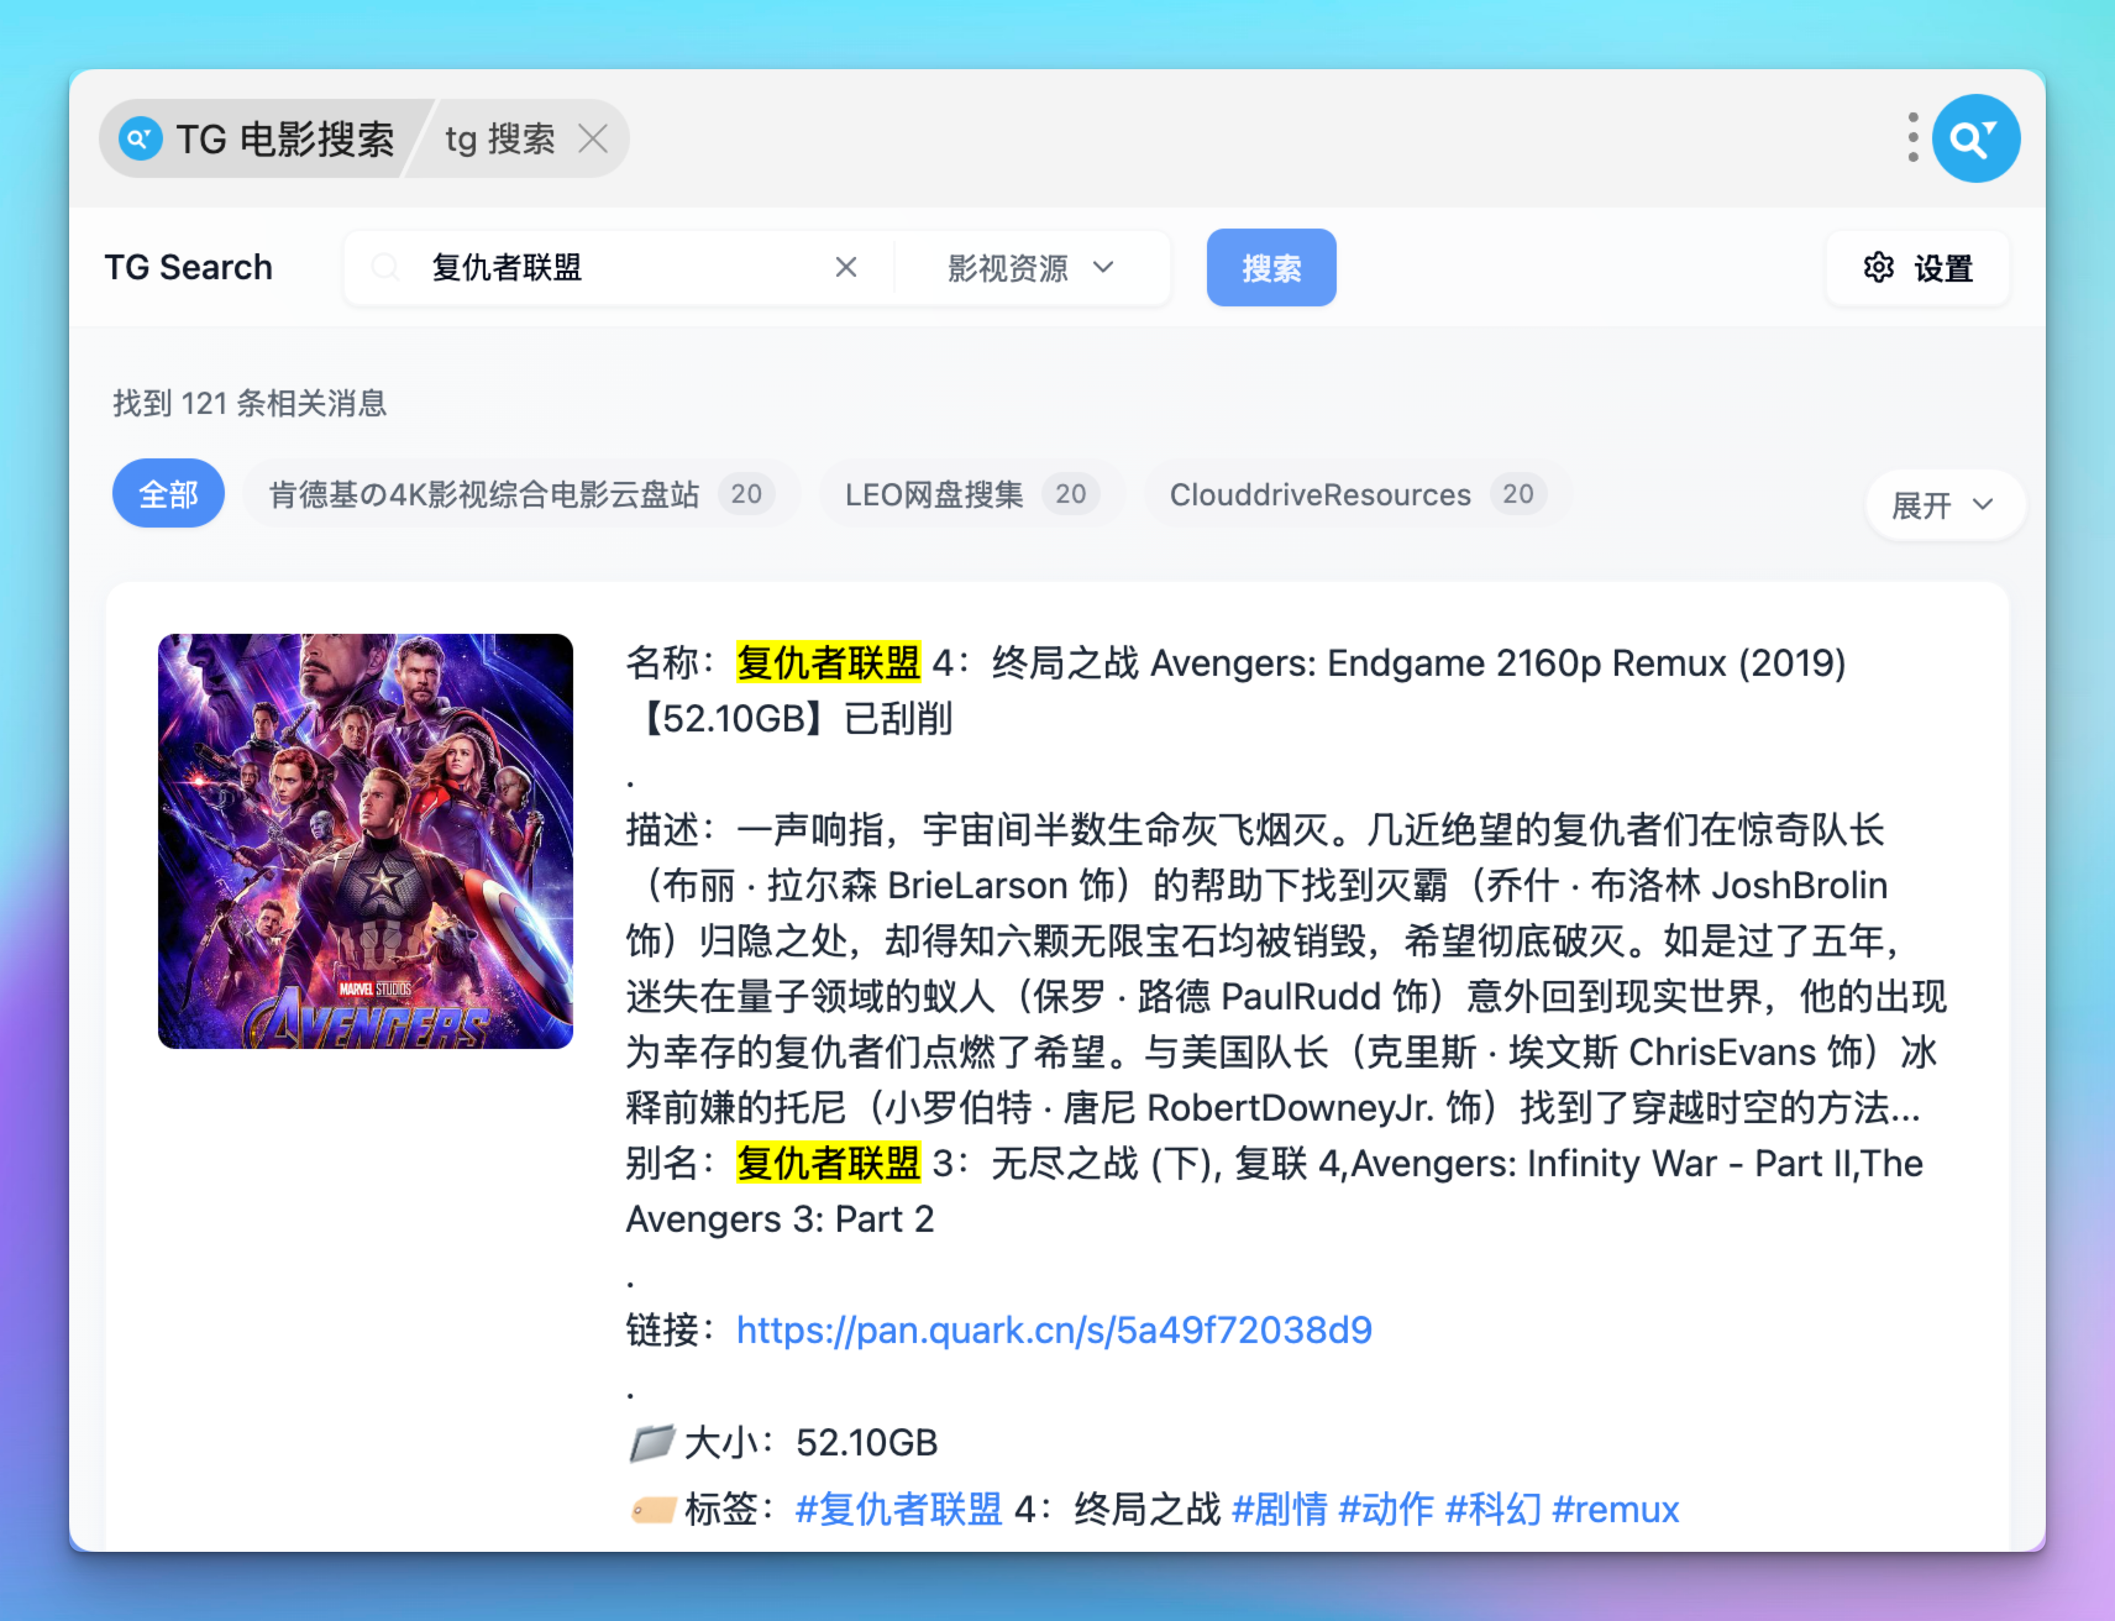
Task: Open the 影视资源 category dropdown
Action: [x=1030, y=267]
